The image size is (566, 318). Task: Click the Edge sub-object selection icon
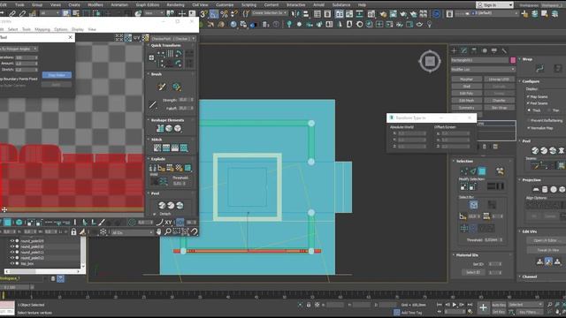pos(473,170)
